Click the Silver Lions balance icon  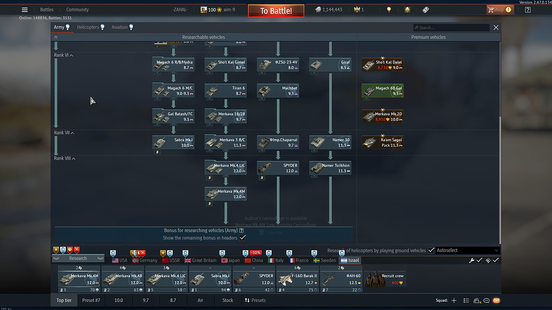click(x=318, y=9)
